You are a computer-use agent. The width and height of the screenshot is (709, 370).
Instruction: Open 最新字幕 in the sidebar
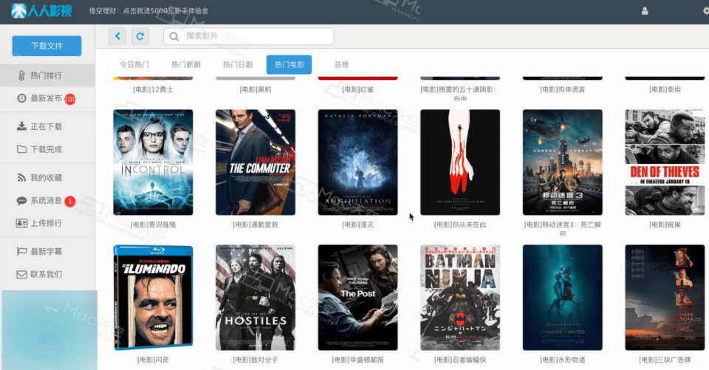[47, 252]
